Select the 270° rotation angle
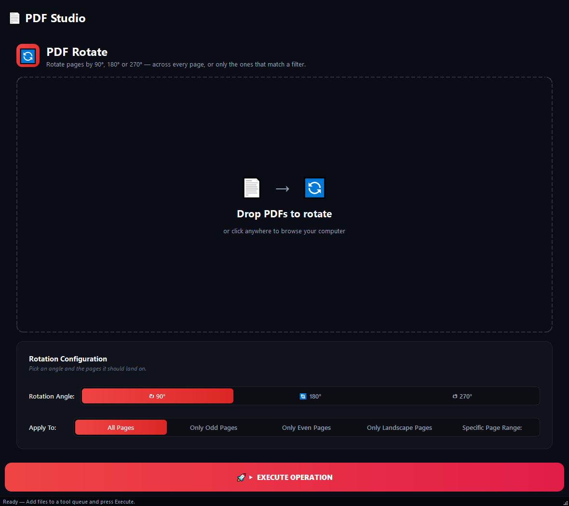 pyautogui.click(x=462, y=396)
